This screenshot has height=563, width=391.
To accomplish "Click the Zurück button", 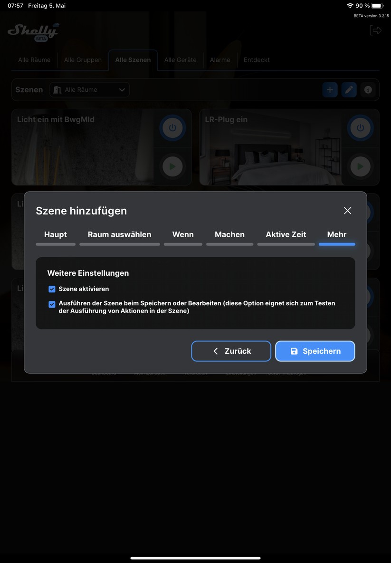I will tap(231, 351).
